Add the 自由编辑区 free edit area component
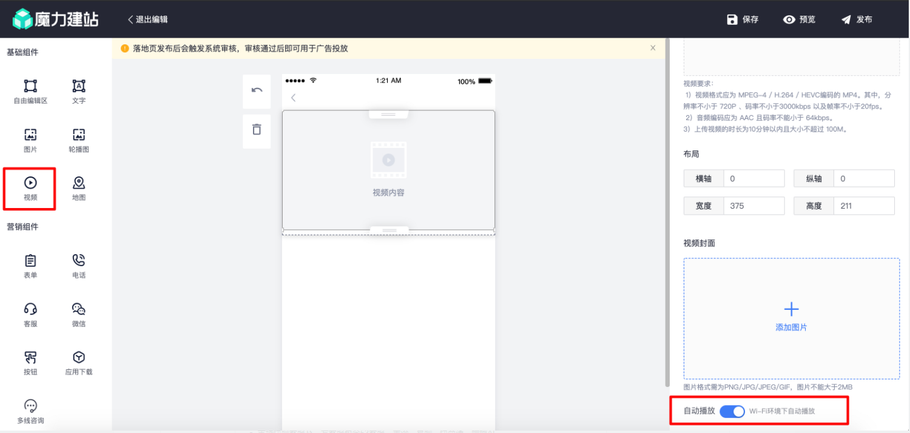 pos(30,86)
